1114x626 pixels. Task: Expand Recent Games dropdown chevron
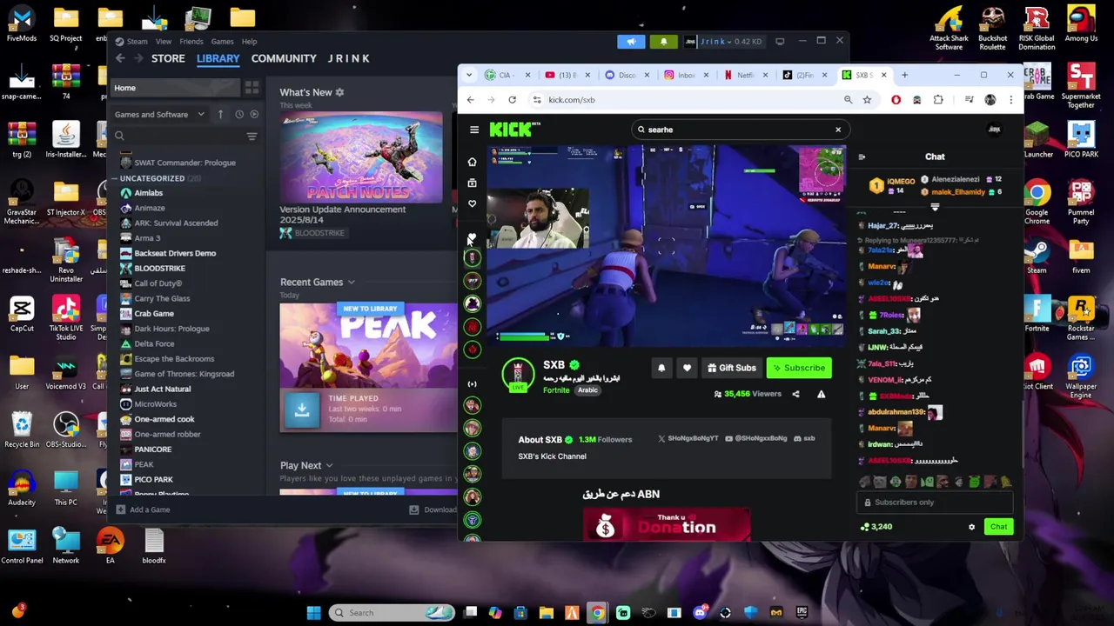351,283
